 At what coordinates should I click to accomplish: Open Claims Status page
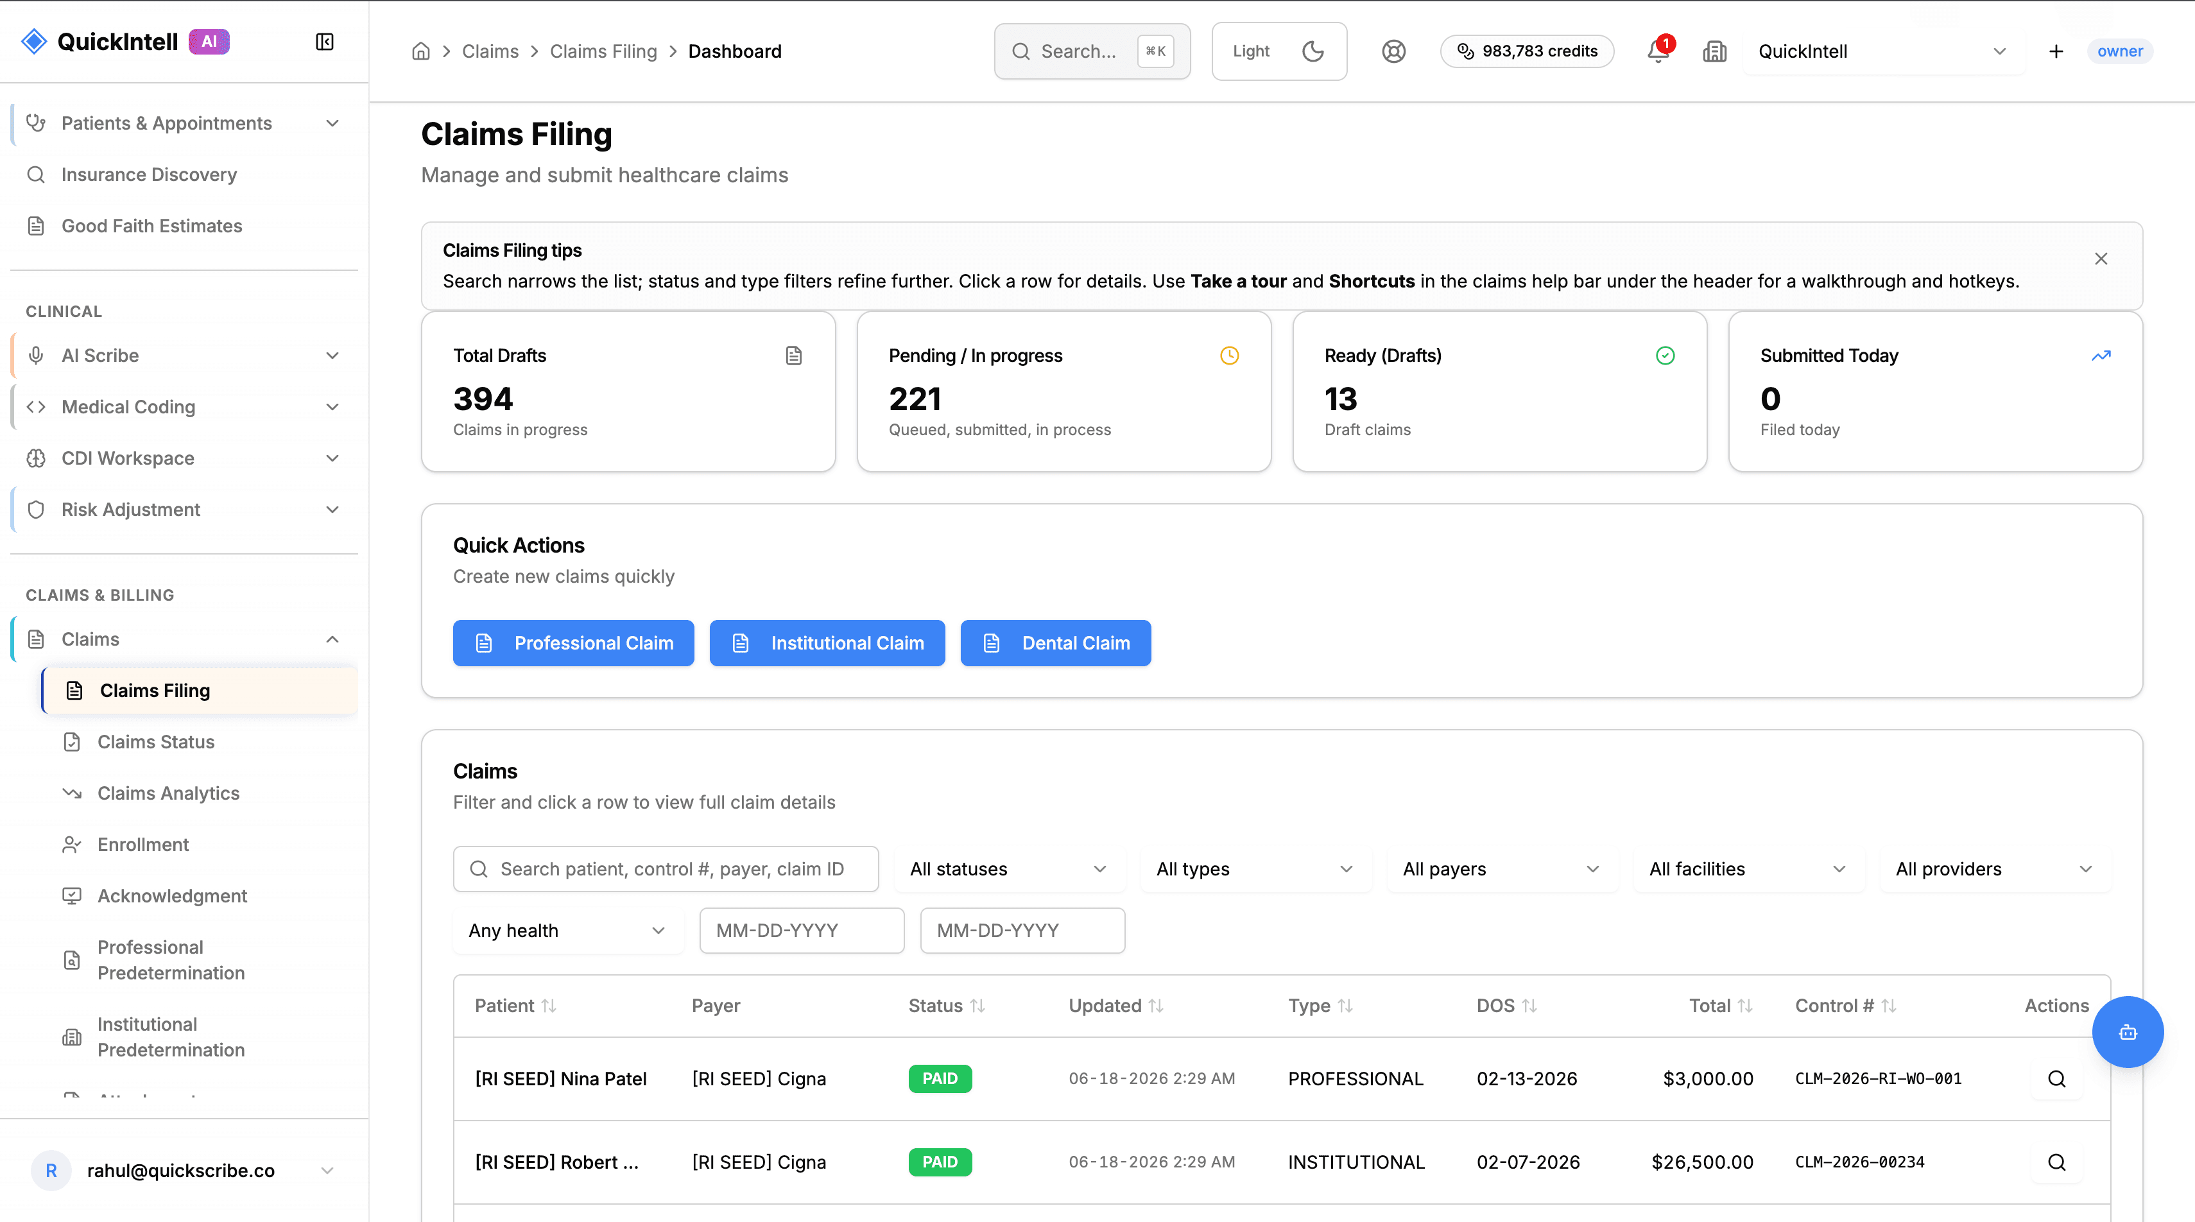point(200,741)
